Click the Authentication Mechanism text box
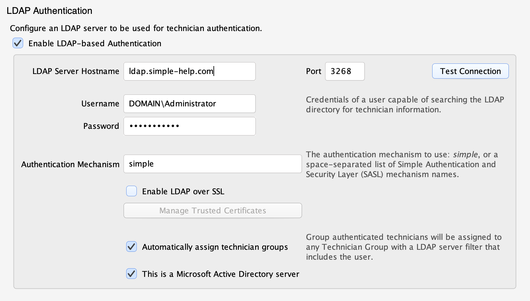The height and width of the screenshot is (301, 530). [x=212, y=164]
